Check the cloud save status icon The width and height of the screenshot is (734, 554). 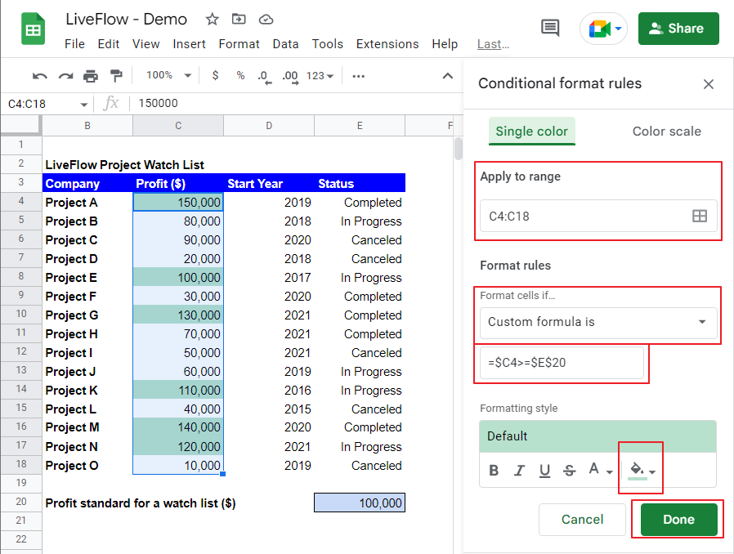(x=266, y=19)
